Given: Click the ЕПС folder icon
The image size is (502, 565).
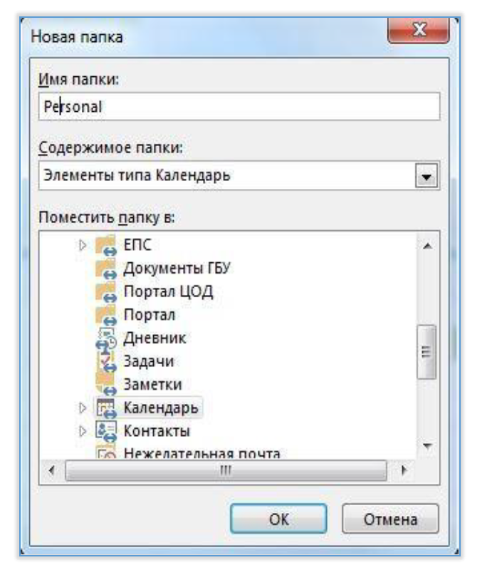Looking at the screenshot, I should [105, 247].
